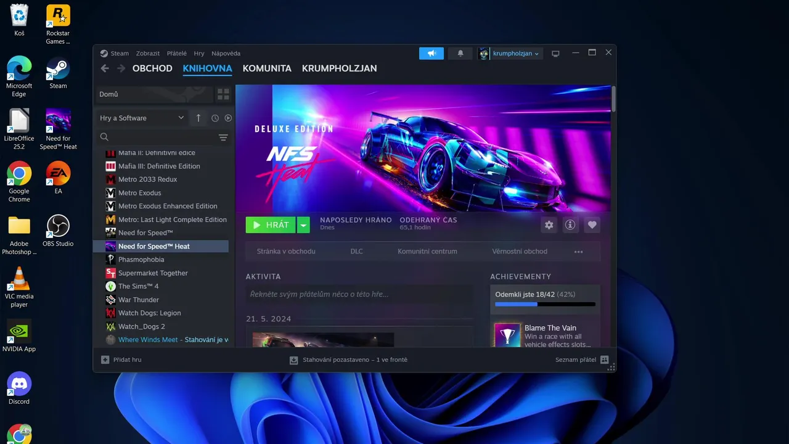
Task: Open the play options arrow next to HRÁT
Action: tap(303, 225)
